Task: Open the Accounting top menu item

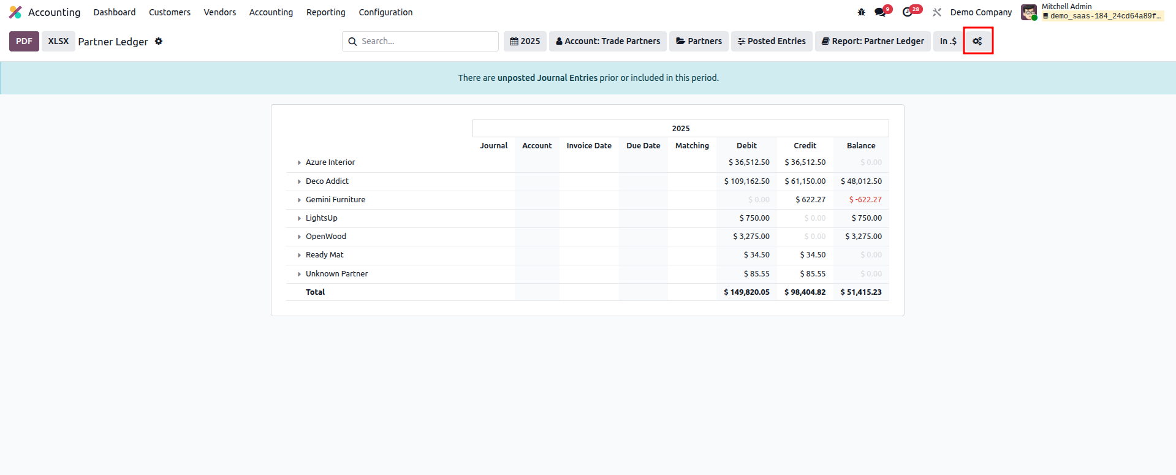Action: click(x=271, y=12)
